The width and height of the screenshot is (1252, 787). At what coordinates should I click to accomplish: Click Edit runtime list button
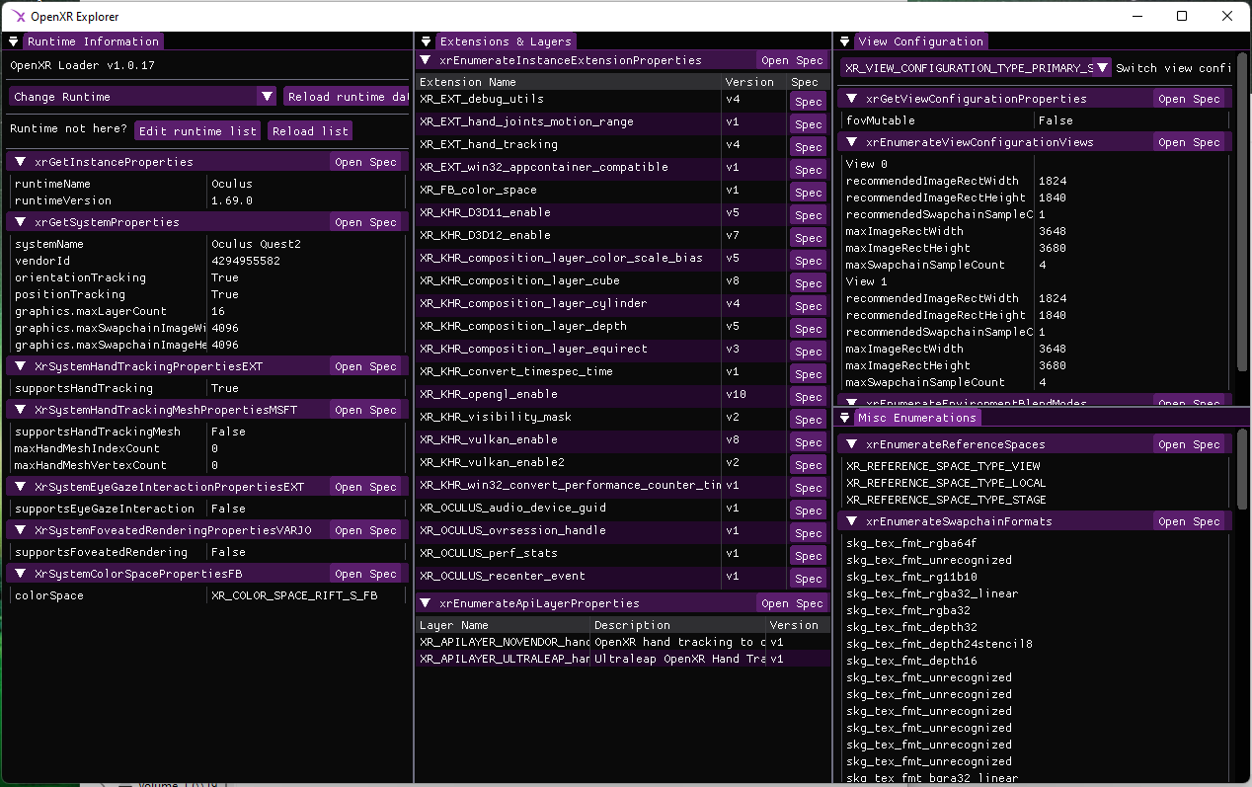pyautogui.click(x=197, y=131)
